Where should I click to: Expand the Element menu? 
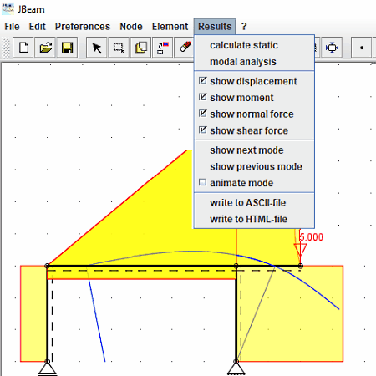pyautogui.click(x=170, y=27)
